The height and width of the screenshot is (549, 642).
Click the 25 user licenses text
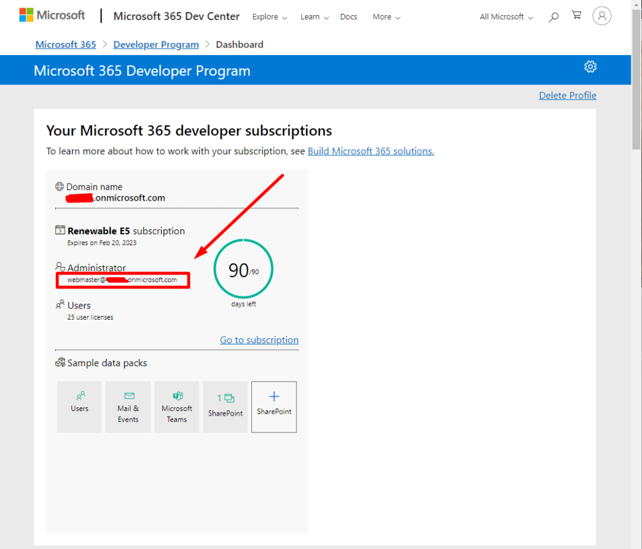(90, 317)
